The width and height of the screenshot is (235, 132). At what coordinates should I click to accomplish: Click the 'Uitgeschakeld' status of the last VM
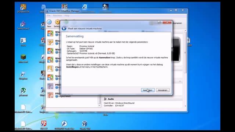point(65,96)
